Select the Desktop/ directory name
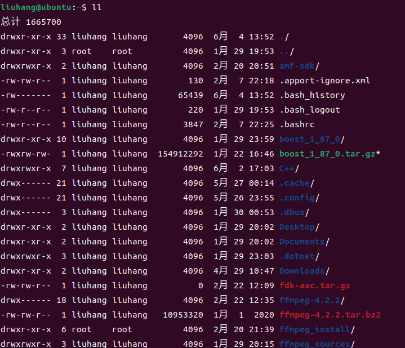This screenshot has width=405, height=348. coord(299,227)
